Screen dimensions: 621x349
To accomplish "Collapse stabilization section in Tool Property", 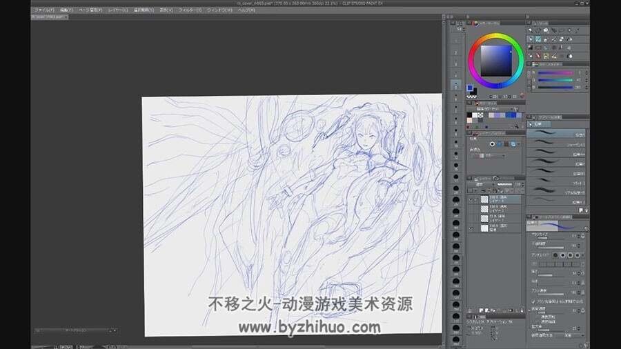I will click(x=529, y=310).
